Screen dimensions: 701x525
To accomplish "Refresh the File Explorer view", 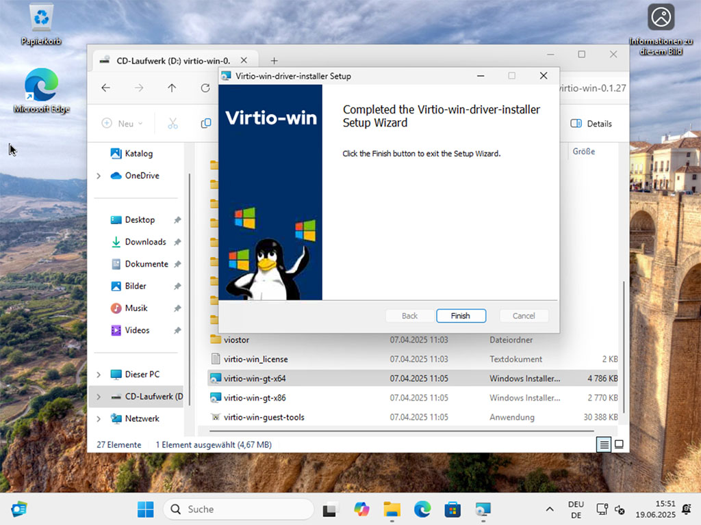I will pos(205,88).
